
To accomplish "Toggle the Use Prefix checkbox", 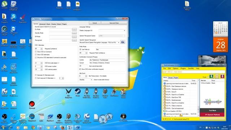I will [80, 49].
